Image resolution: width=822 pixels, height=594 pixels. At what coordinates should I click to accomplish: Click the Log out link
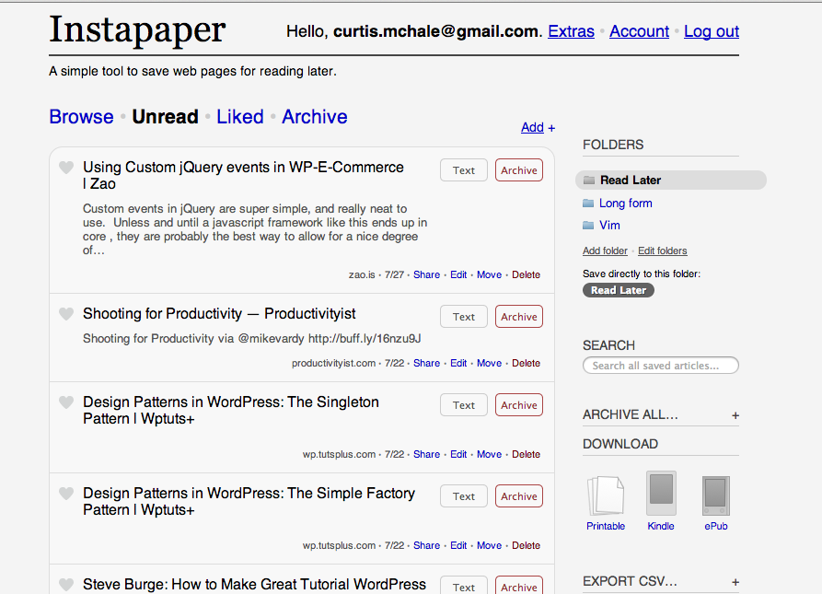pyautogui.click(x=711, y=31)
